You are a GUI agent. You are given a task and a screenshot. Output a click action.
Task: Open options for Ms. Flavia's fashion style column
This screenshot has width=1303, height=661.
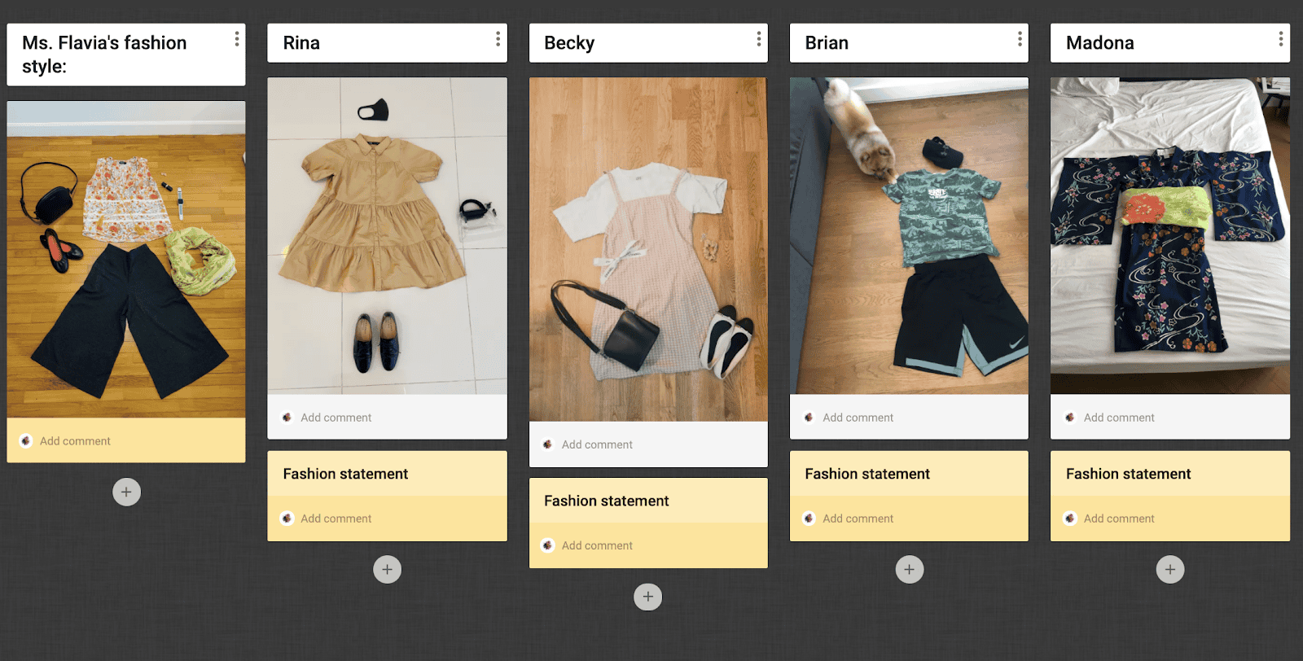coord(236,39)
